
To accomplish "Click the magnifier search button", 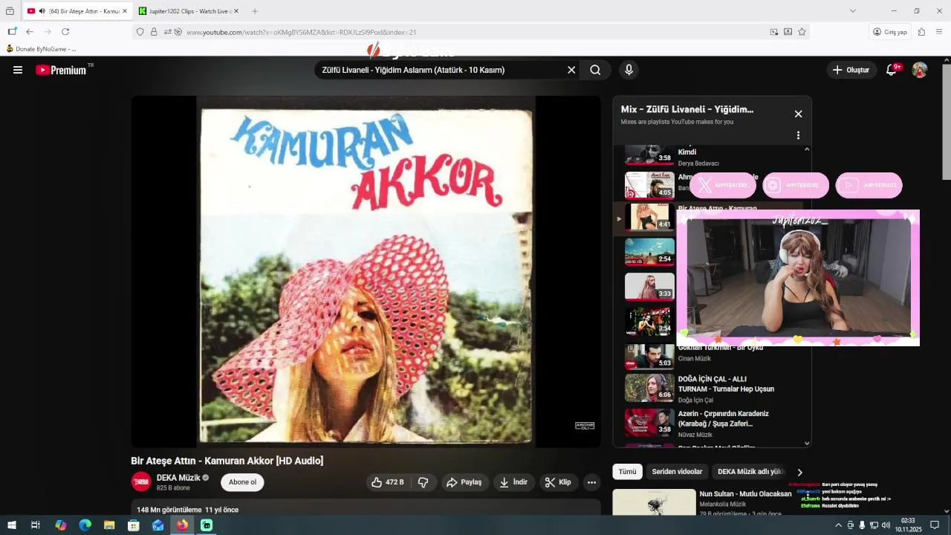I will [595, 70].
